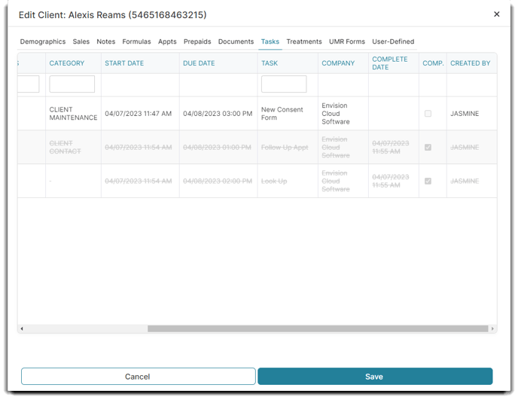Go to the Formulas tab
The image size is (518, 406).
click(x=136, y=41)
